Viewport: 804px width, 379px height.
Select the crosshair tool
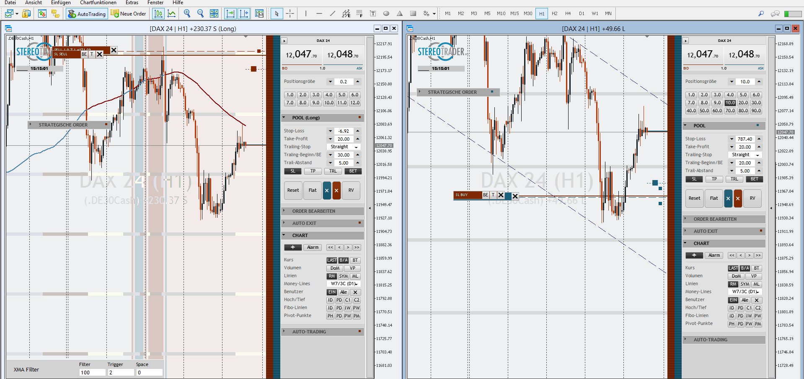tap(290, 13)
